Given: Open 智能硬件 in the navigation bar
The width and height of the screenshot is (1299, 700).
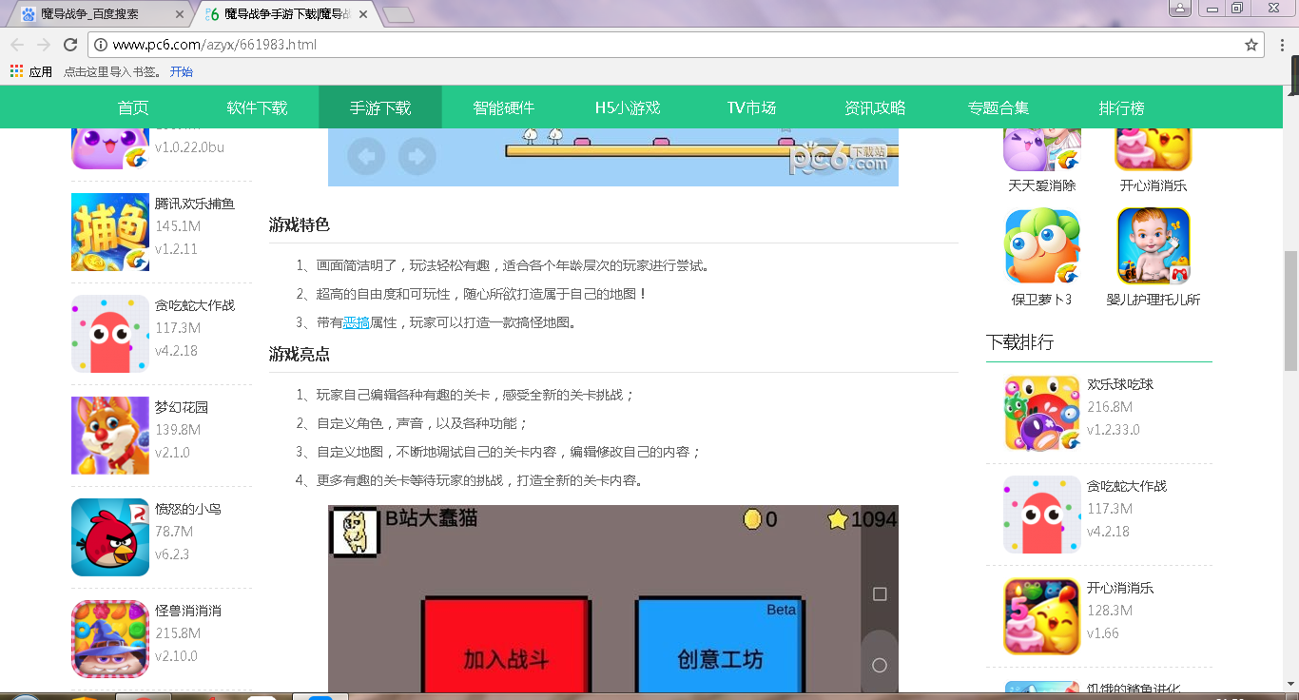Looking at the screenshot, I should coord(504,107).
